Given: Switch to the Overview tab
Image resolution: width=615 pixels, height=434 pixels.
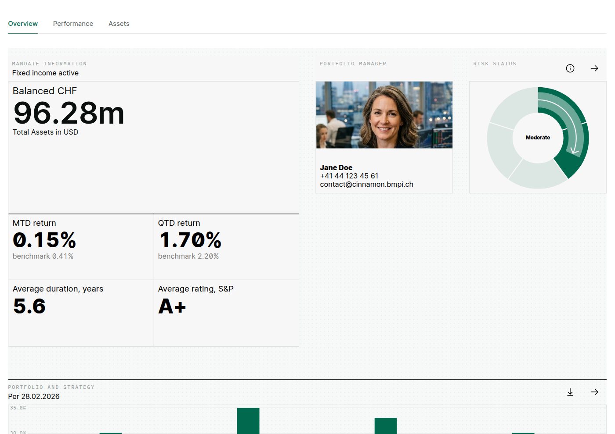Looking at the screenshot, I should [x=23, y=24].
